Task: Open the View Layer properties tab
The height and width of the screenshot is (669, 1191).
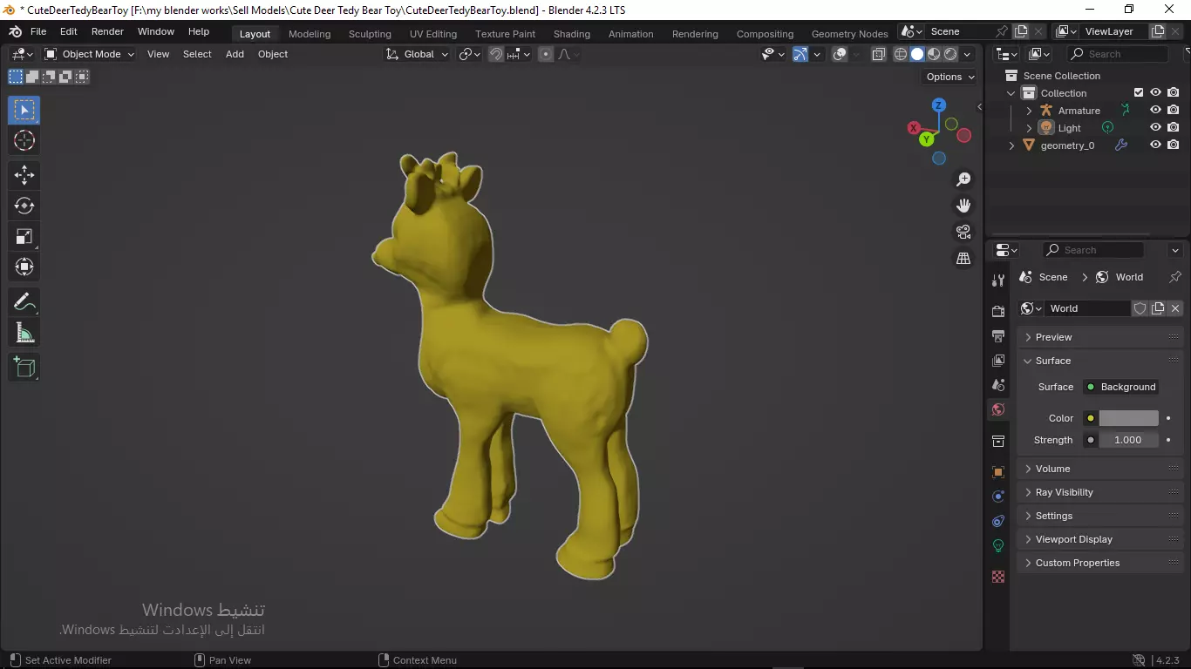Action: [x=998, y=360]
